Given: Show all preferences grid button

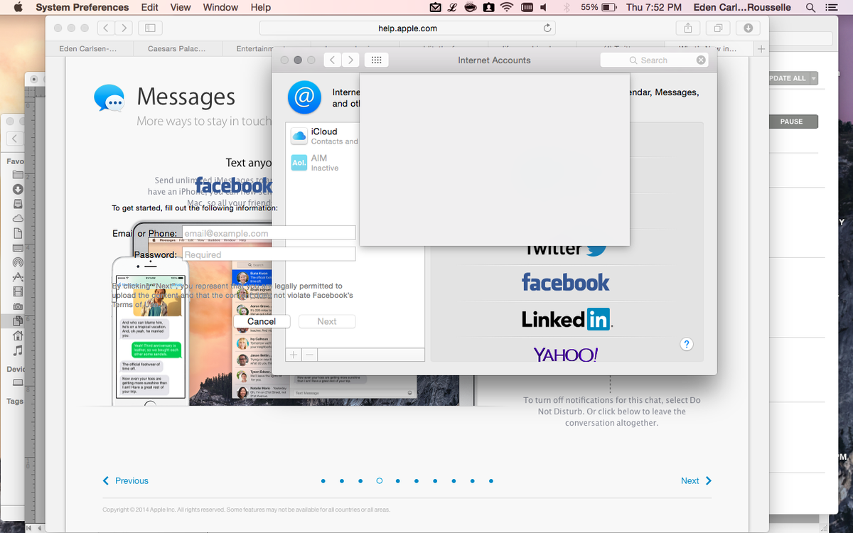Looking at the screenshot, I should [377, 60].
